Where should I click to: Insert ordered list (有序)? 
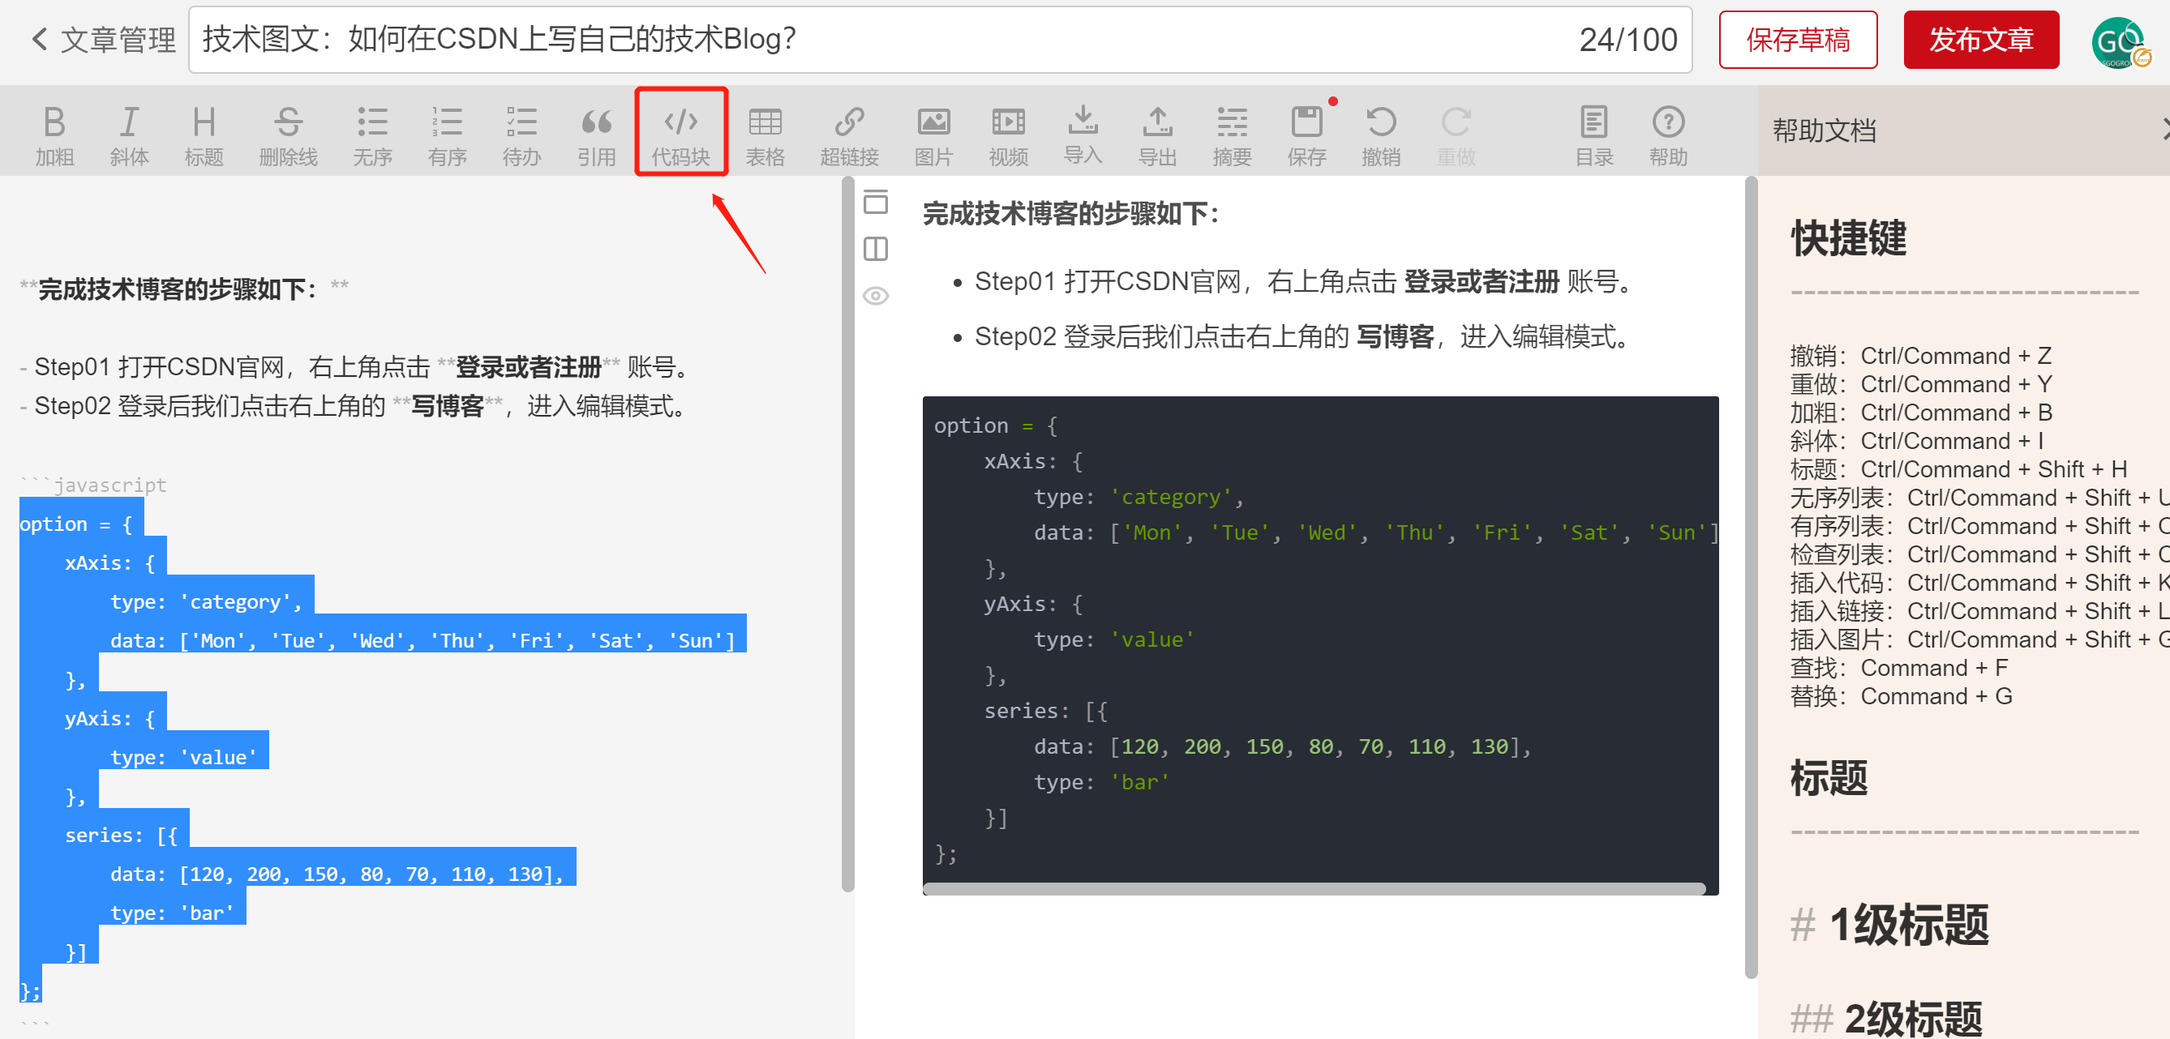coord(448,135)
